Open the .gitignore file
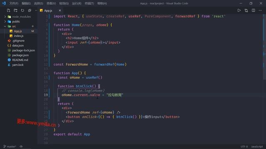 (18, 41)
